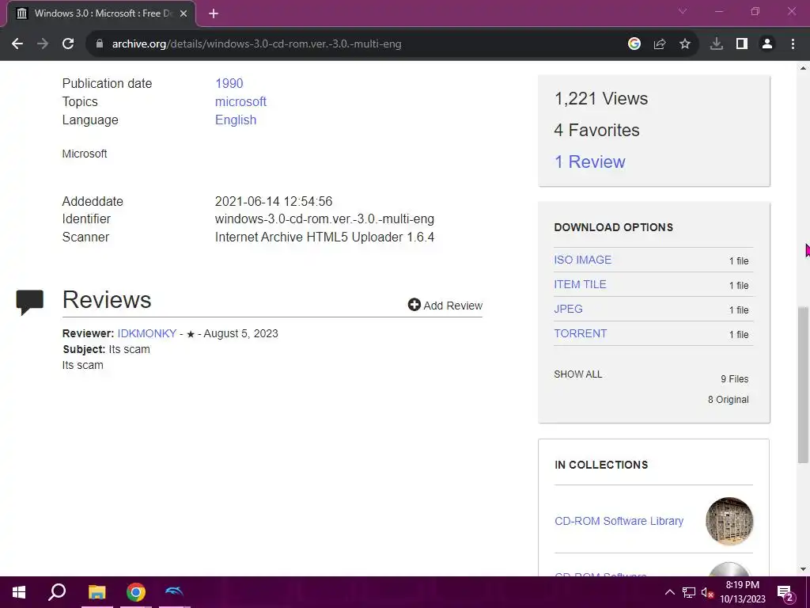Image resolution: width=810 pixels, height=608 pixels.
Task: Share this page icon
Action: click(x=660, y=44)
